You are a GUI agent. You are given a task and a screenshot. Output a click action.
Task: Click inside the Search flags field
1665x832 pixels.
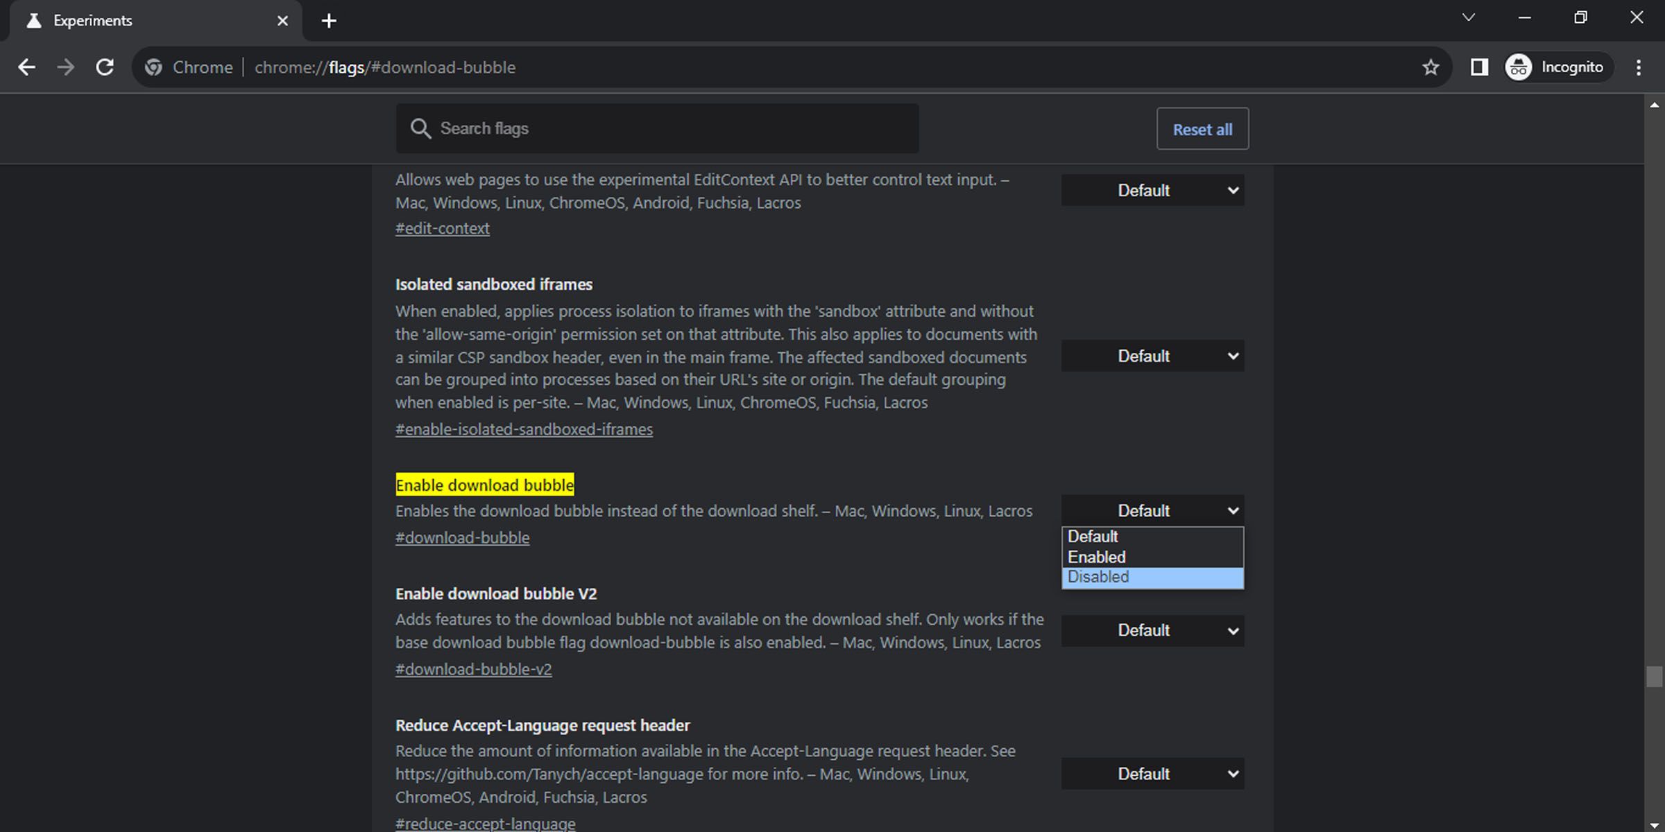click(x=659, y=128)
